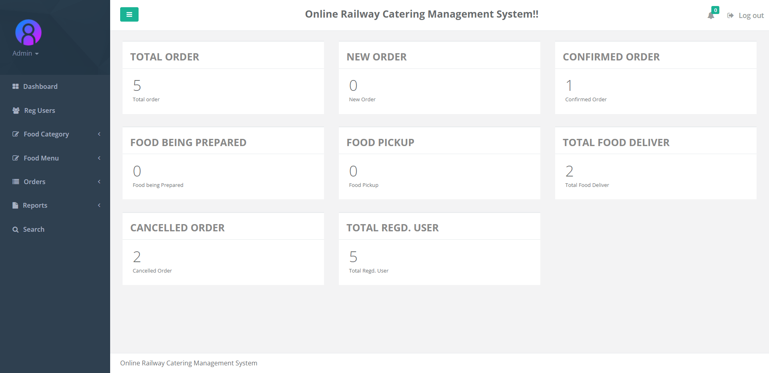Select Dashboard from the sidebar menu
The height and width of the screenshot is (373, 769).
[40, 86]
